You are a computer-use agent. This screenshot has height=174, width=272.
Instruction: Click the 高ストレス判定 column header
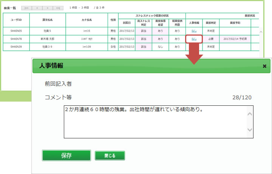pyautogui.click(x=144, y=23)
